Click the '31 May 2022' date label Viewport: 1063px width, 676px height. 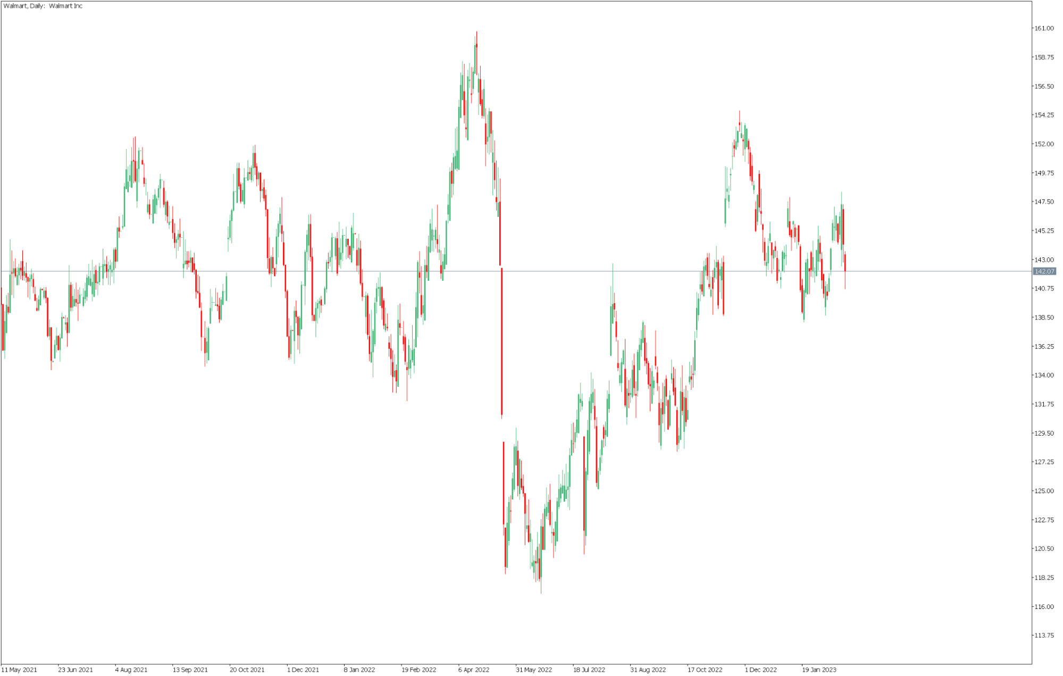(533, 670)
